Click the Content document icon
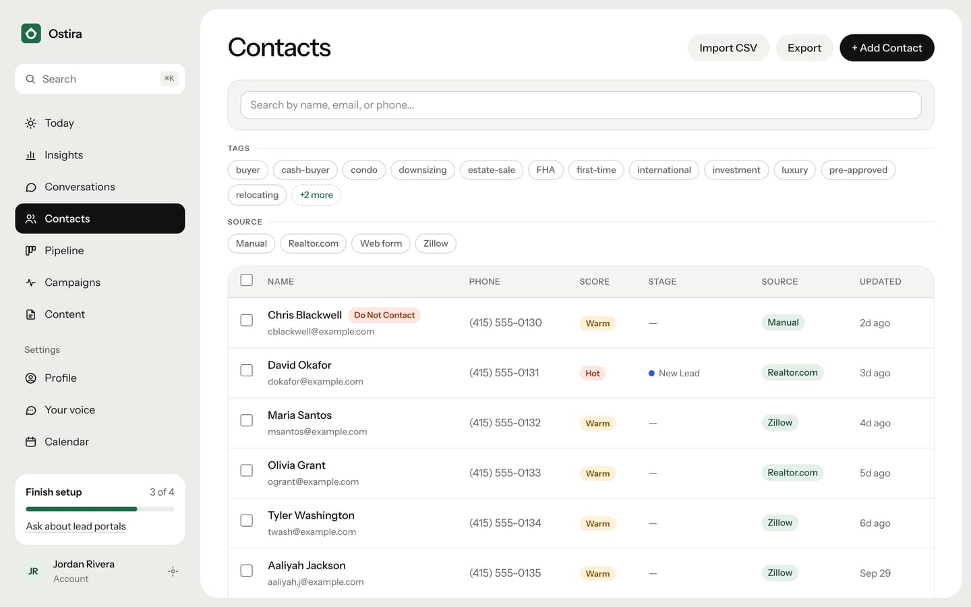The height and width of the screenshot is (607, 971). click(x=30, y=314)
